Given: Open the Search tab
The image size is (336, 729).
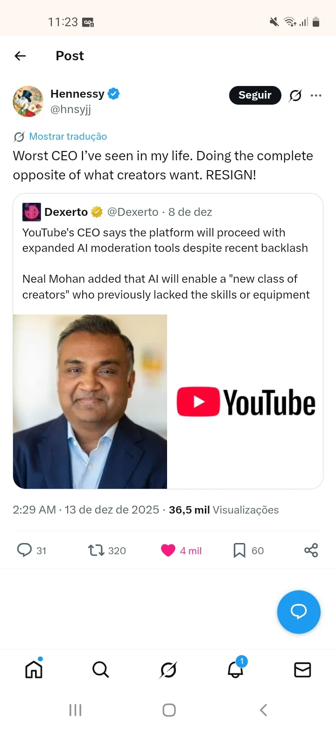Looking at the screenshot, I should tap(100, 670).
